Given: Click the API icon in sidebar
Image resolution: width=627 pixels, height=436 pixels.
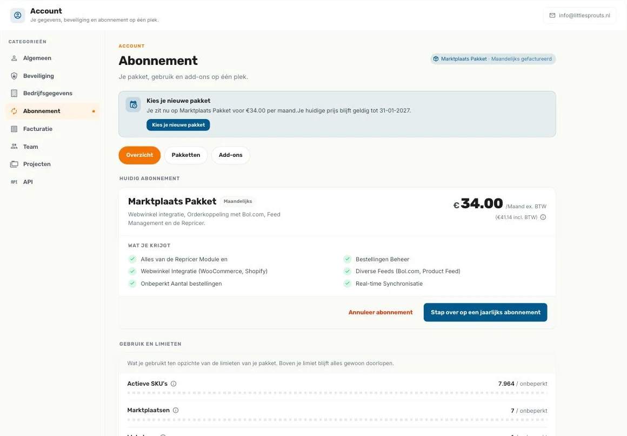Looking at the screenshot, I should (14, 182).
